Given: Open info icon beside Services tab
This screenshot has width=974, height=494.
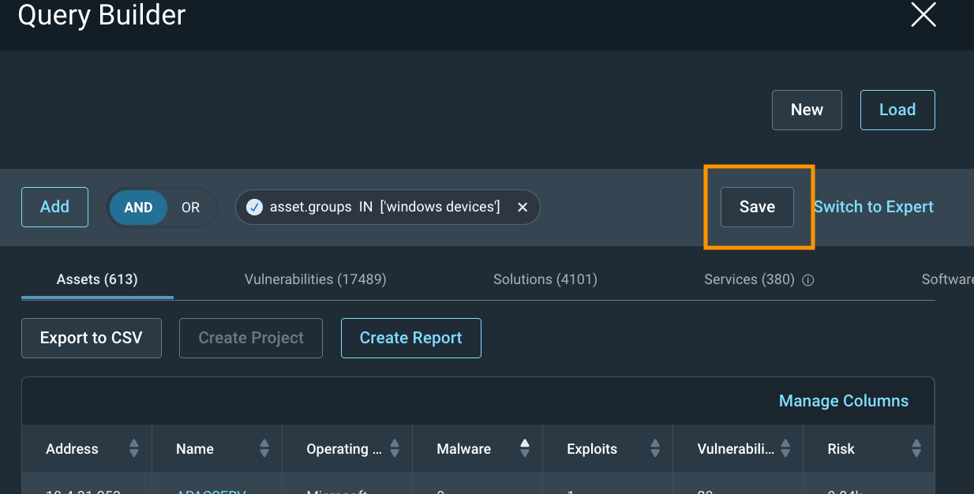Looking at the screenshot, I should (807, 280).
